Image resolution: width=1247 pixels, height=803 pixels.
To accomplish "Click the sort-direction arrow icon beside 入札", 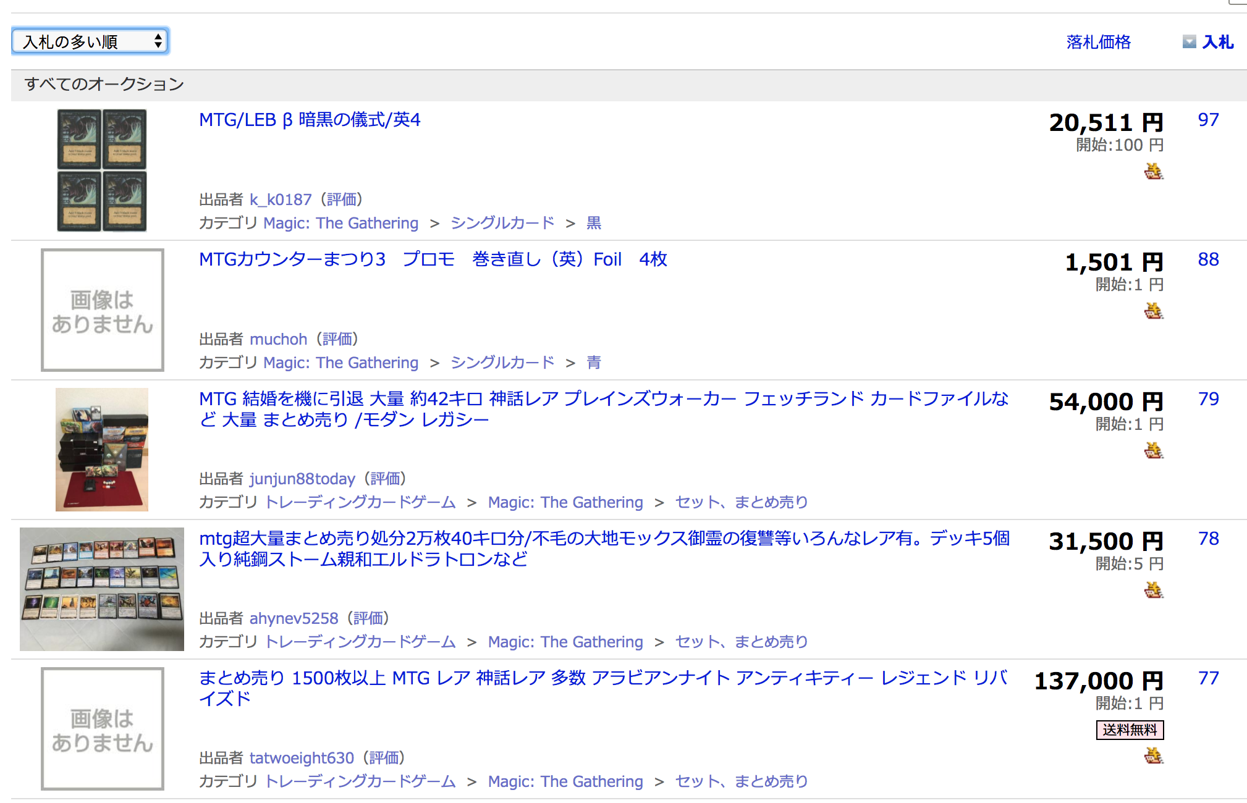I will coord(1189,42).
